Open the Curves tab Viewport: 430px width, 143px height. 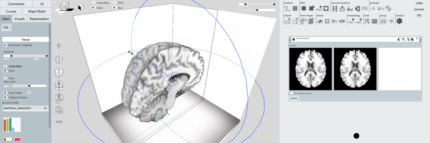pyautogui.click(x=11, y=11)
